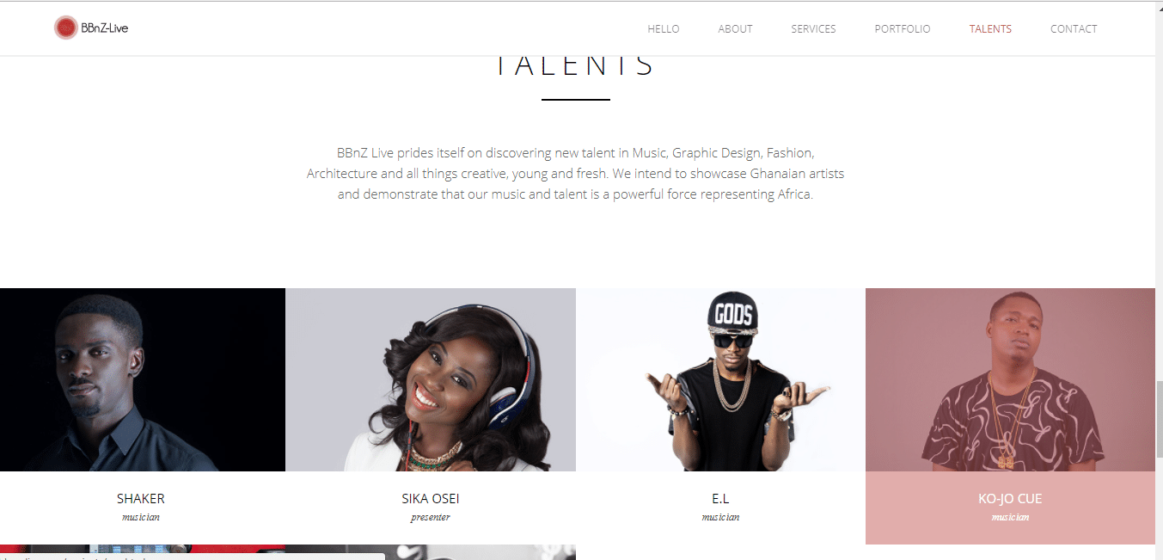Open Shaker's portrait photo
The width and height of the screenshot is (1163, 560).
tap(143, 379)
